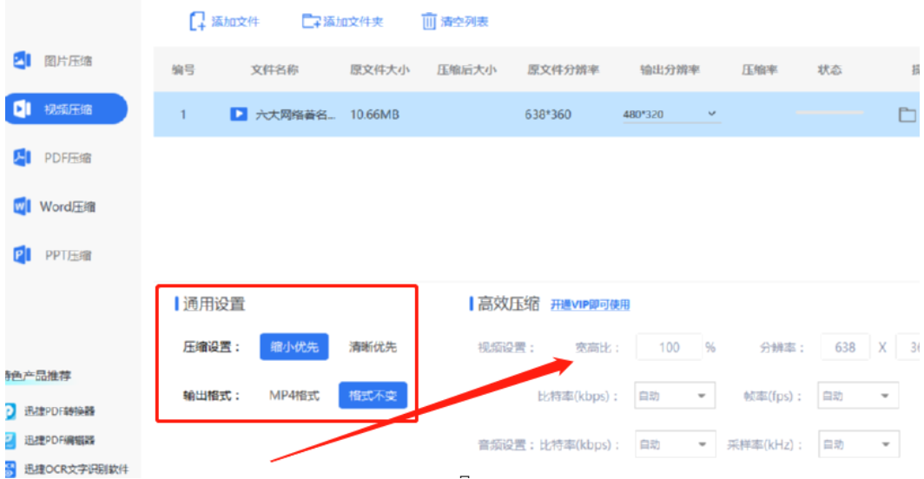Viewport: 924px width, 479px height.
Task: Click the 10.66MB file size cell
Action: point(375,115)
